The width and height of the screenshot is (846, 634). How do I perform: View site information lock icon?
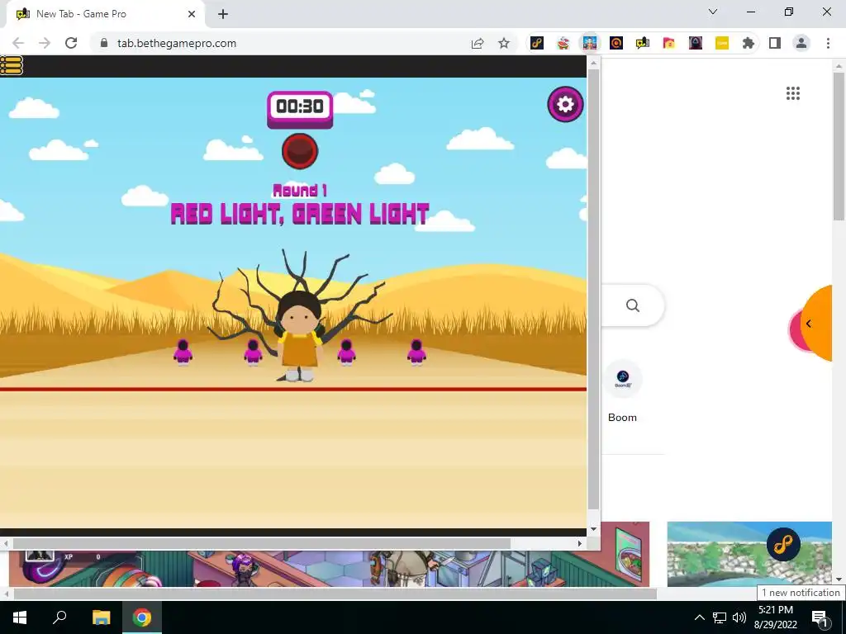click(105, 43)
